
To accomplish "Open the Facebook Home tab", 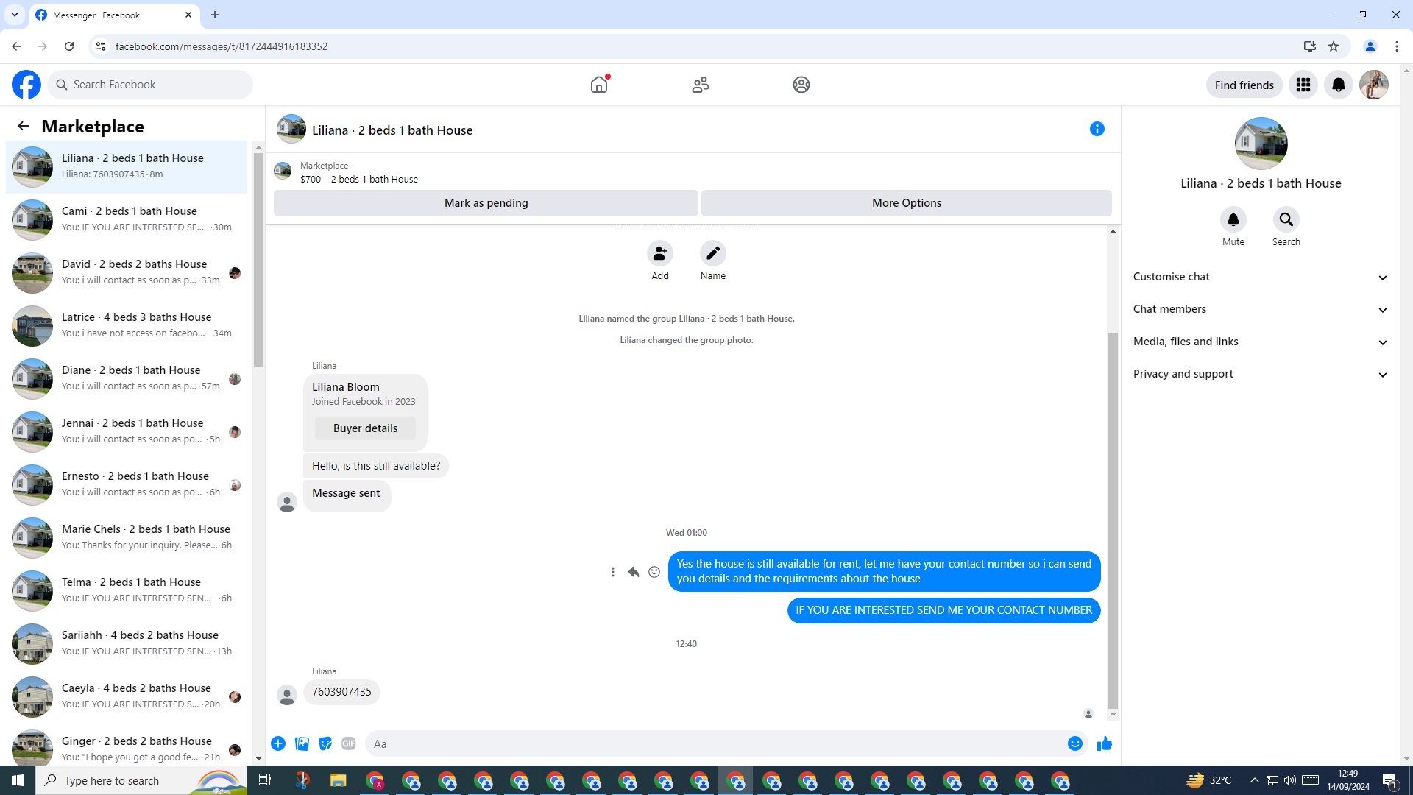I will [599, 85].
